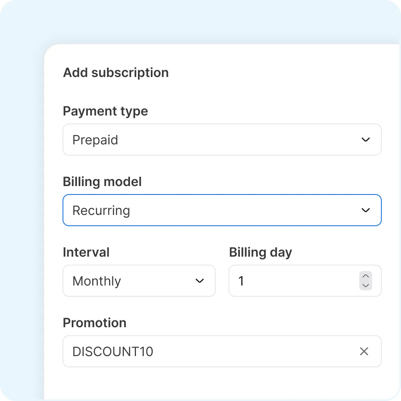Decrease billing day with down arrow
401x401 pixels.
pyautogui.click(x=365, y=286)
